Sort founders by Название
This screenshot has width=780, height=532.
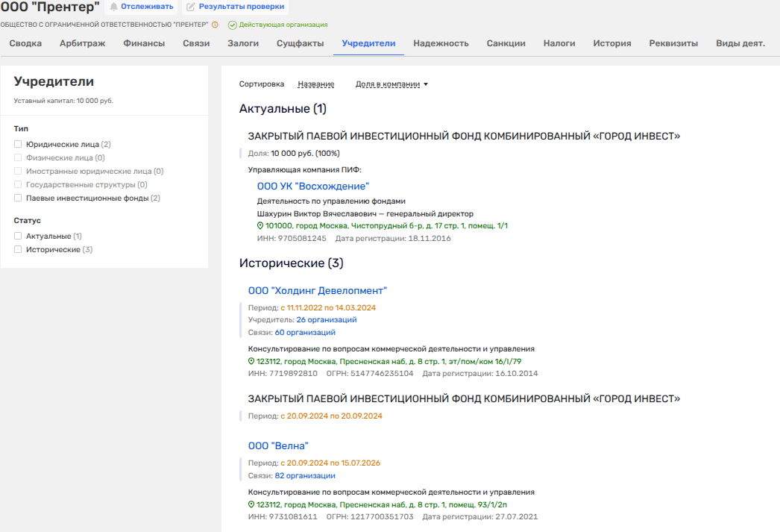[x=316, y=84]
